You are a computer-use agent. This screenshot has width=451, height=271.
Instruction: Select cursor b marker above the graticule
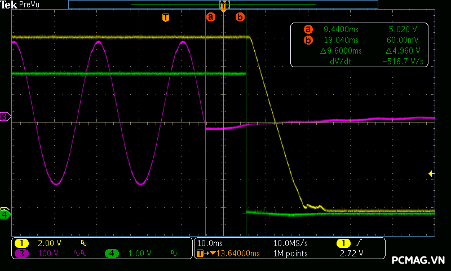tap(240, 17)
